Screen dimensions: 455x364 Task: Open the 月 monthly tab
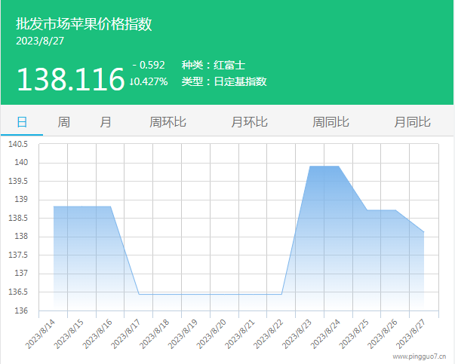click(106, 121)
